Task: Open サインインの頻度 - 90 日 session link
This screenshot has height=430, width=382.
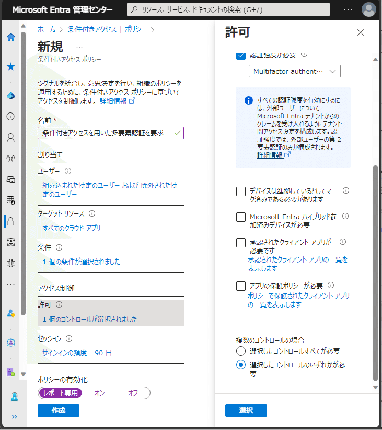Action: (77, 353)
